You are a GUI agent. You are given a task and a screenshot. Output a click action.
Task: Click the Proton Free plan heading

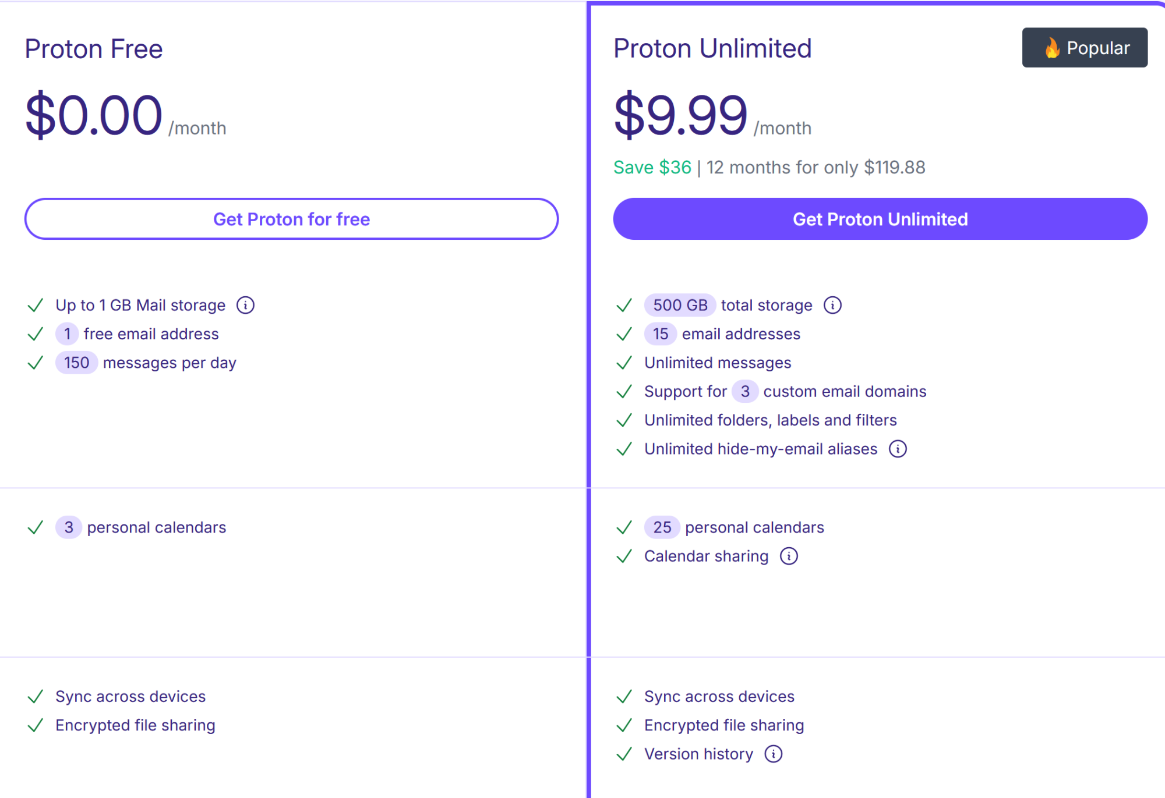(94, 49)
